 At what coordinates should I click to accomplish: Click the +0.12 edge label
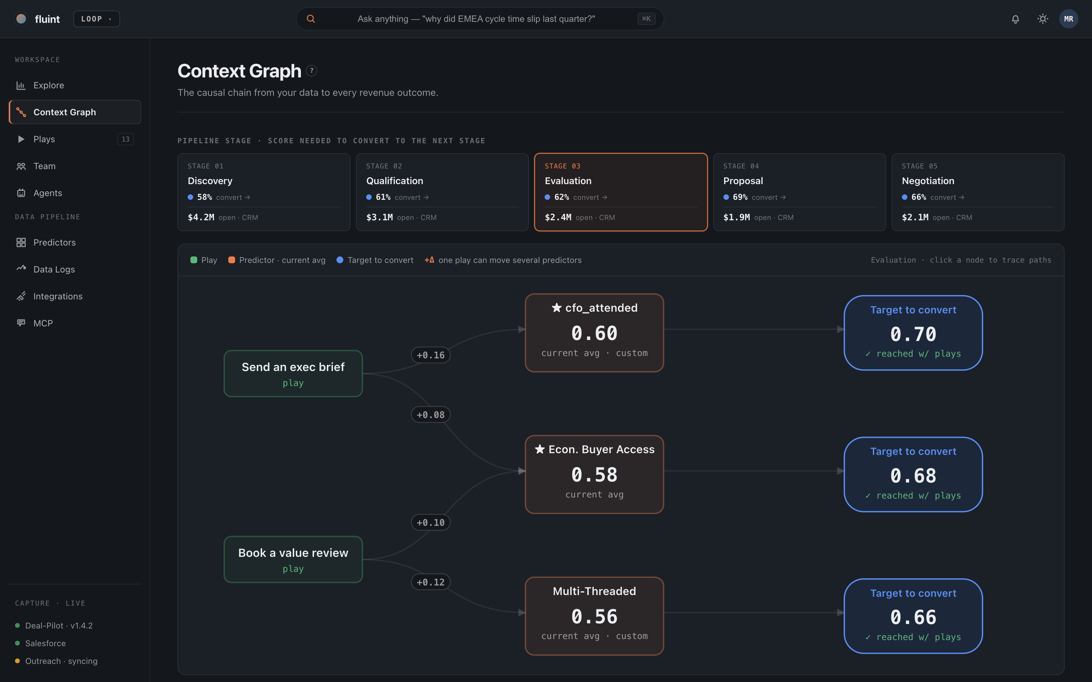(430, 582)
